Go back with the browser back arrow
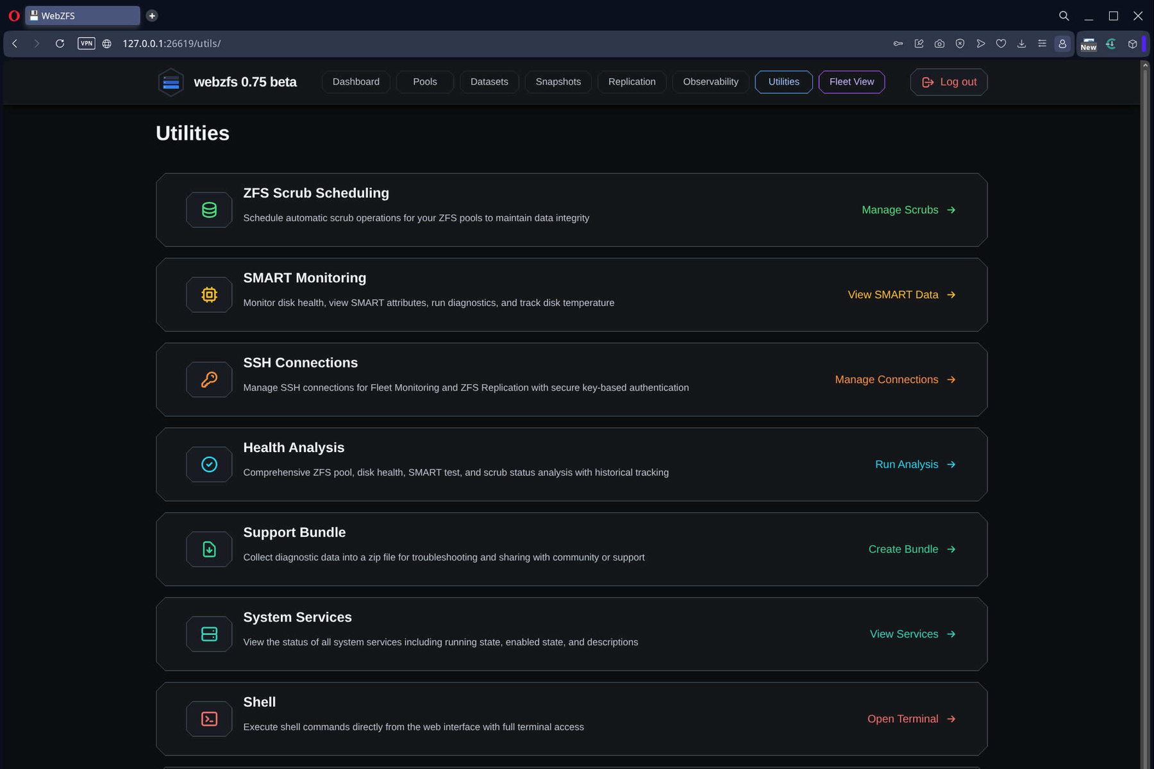The image size is (1154, 769). tap(15, 44)
